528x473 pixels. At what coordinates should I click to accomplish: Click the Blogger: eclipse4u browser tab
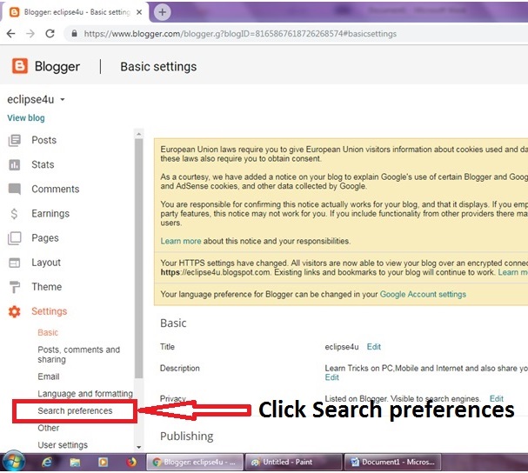pyautogui.click(x=76, y=12)
